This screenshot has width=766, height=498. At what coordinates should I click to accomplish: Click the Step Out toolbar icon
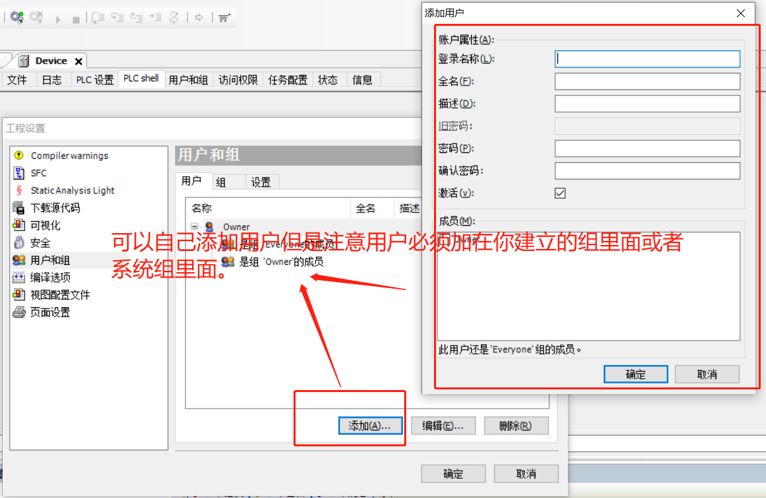[x=137, y=18]
